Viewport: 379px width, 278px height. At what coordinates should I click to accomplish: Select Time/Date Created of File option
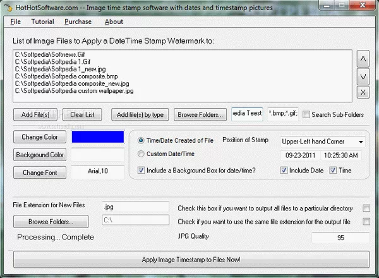click(x=141, y=140)
